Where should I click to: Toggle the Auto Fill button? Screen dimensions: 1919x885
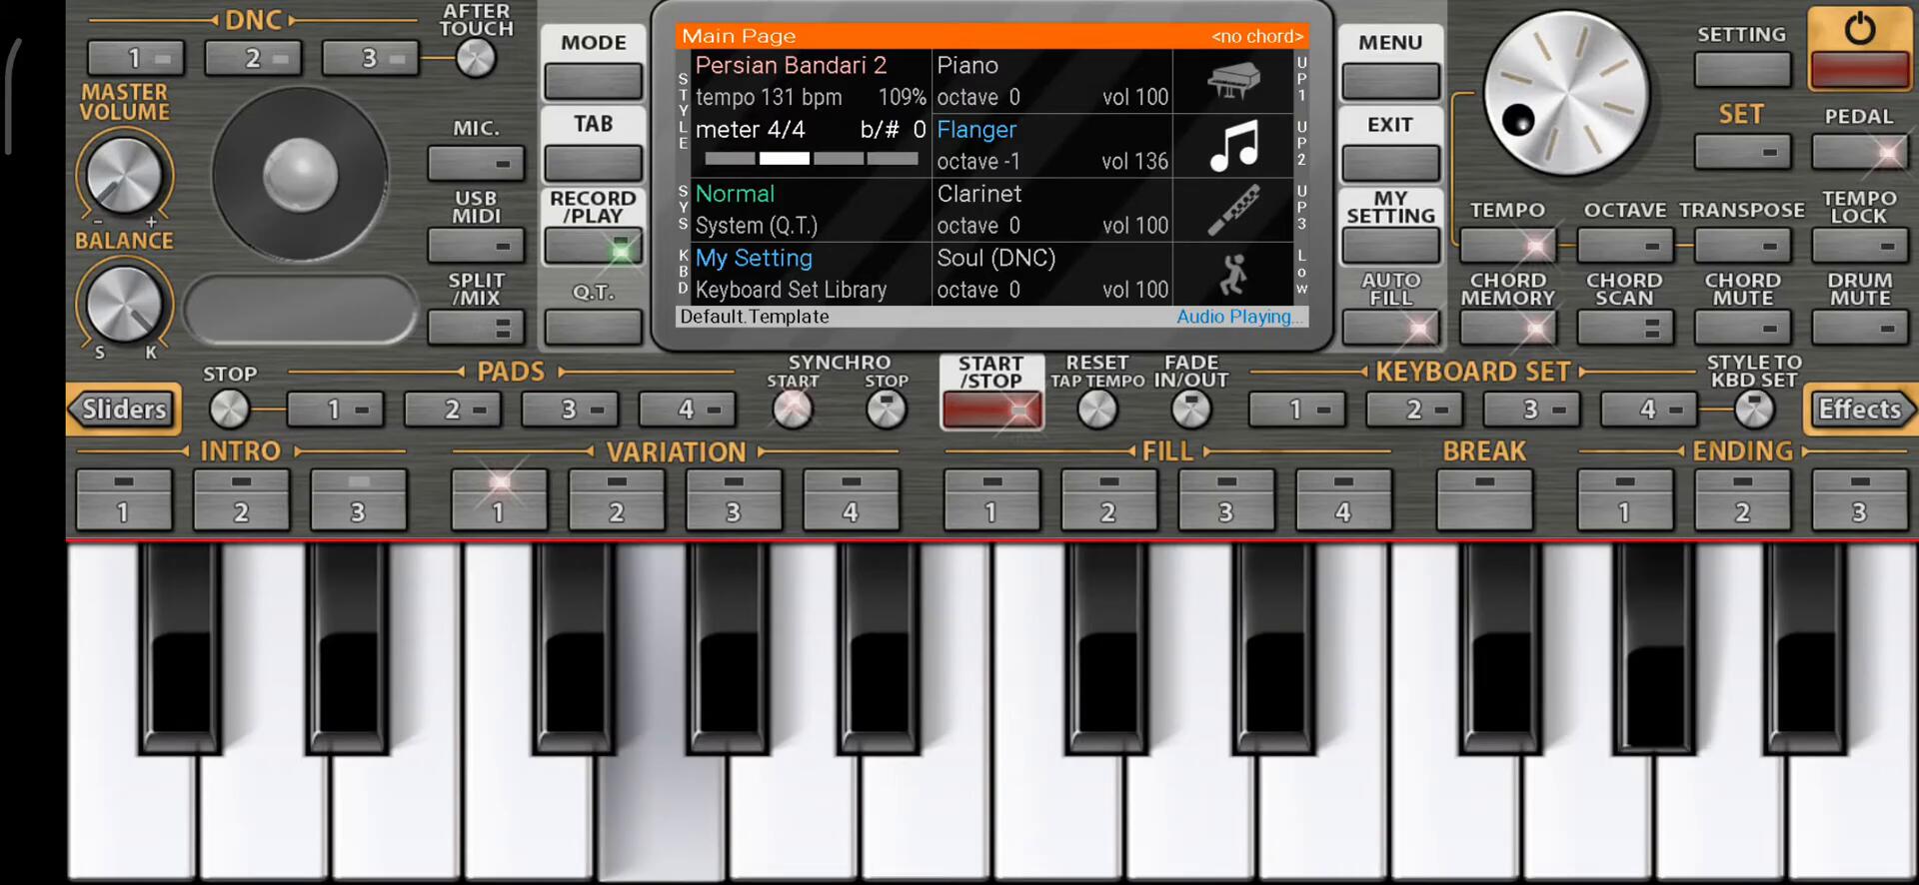1390,327
